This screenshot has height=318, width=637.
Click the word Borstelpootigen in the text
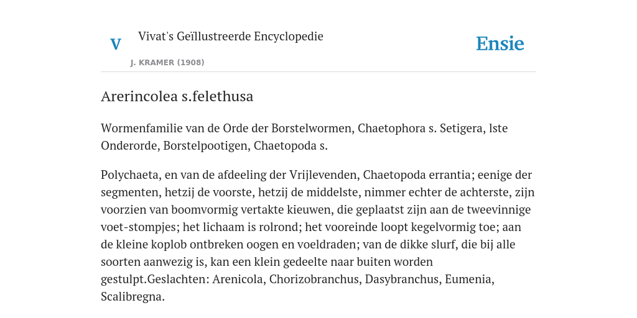click(207, 146)
